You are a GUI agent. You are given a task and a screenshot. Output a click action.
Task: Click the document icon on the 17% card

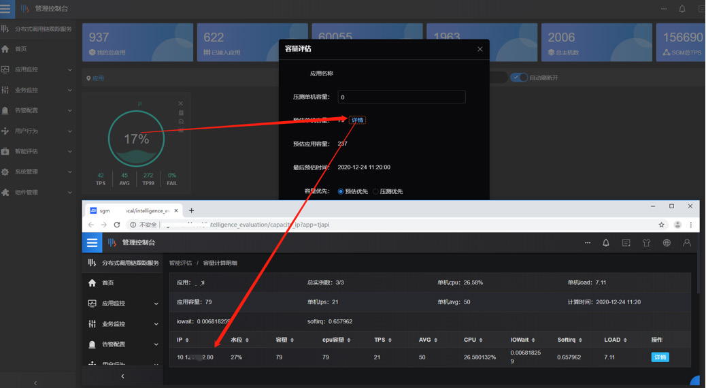[181, 113]
